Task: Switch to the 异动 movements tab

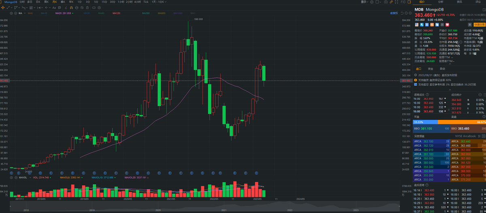Action: [442, 69]
